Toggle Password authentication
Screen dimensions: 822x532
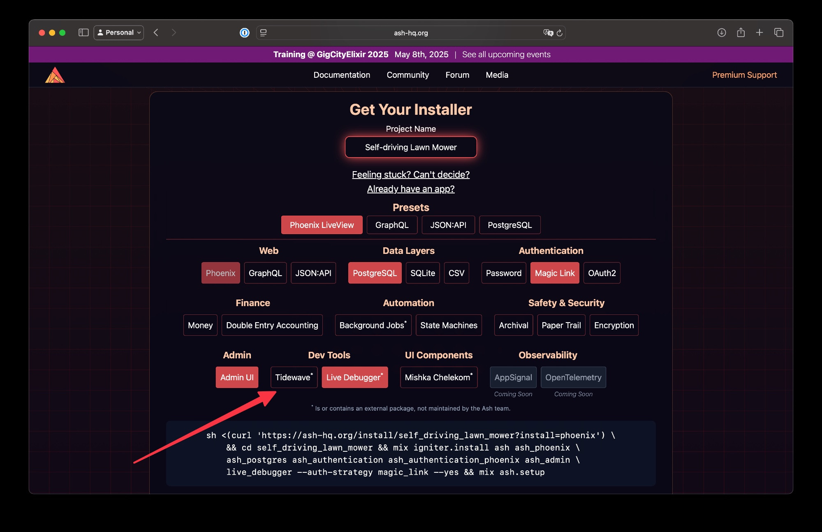tap(504, 273)
